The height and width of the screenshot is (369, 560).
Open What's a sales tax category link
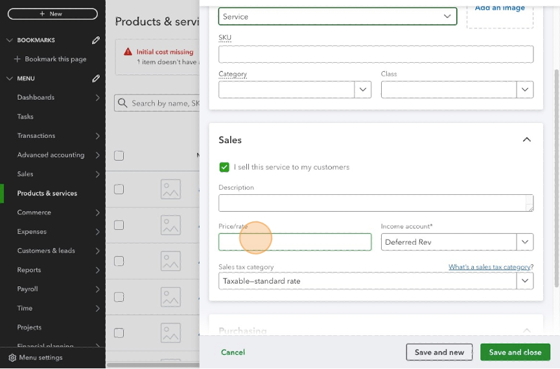(x=491, y=267)
